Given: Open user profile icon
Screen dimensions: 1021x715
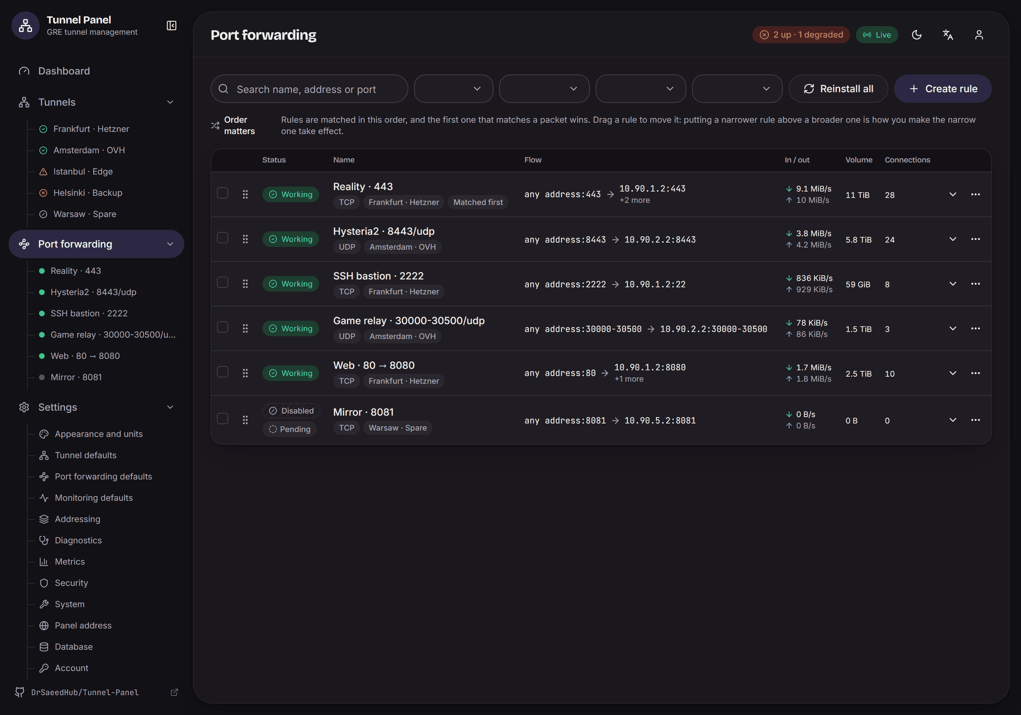Looking at the screenshot, I should 979,35.
